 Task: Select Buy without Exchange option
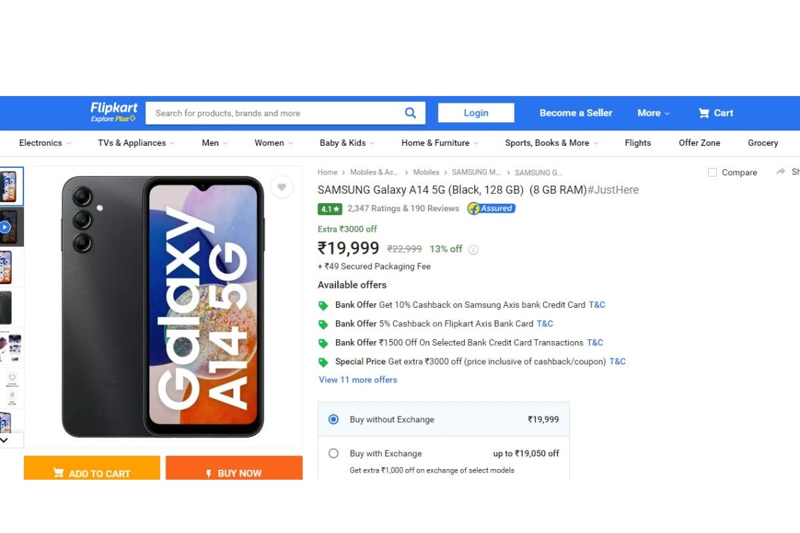click(333, 419)
